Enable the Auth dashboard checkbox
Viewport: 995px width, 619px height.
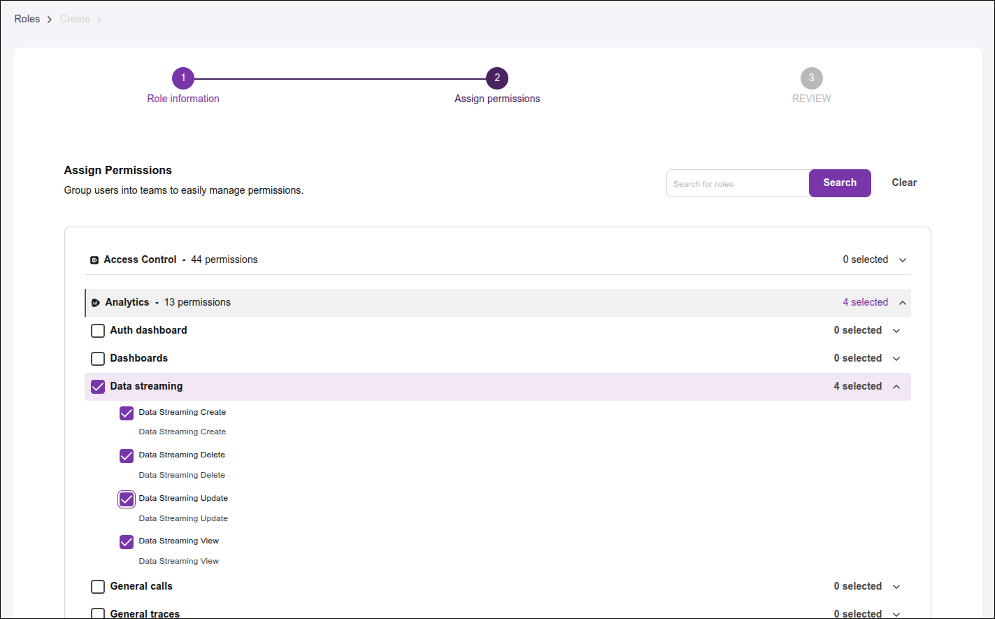[98, 330]
